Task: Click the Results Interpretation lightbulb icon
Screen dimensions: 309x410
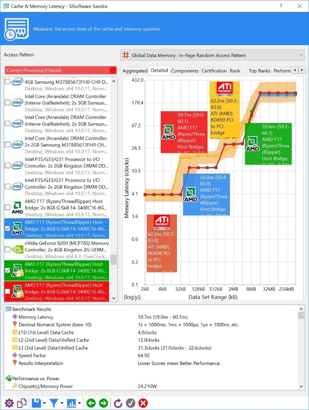Action: pos(15,363)
